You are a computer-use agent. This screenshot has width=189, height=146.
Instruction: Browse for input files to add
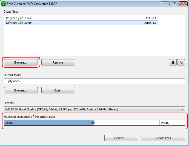(x=21, y=62)
